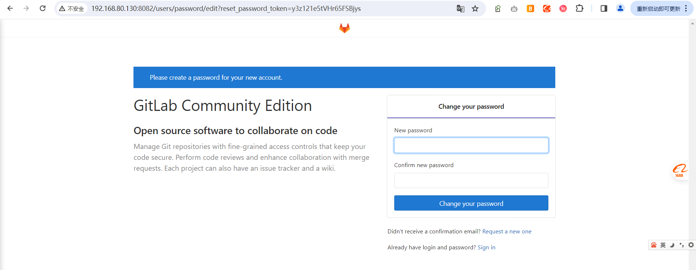Image resolution: width=696 pixels, height=270 pixels.
Task: Click the GitLab fox logo
Action: tap(344, 28)
